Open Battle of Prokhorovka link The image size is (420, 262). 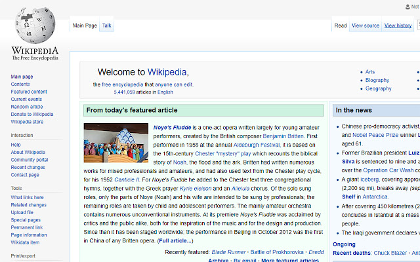277,252
